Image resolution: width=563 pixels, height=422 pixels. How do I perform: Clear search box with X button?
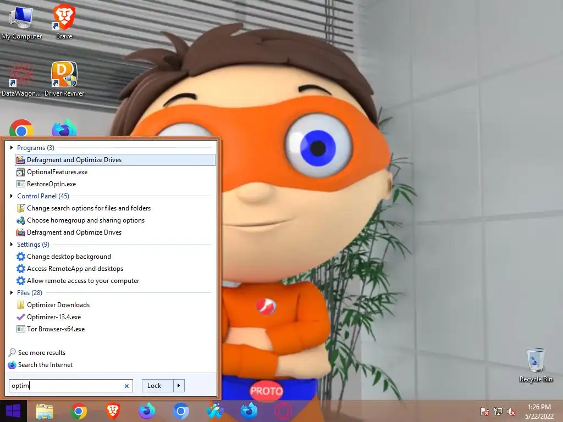[x=126, y=386]
